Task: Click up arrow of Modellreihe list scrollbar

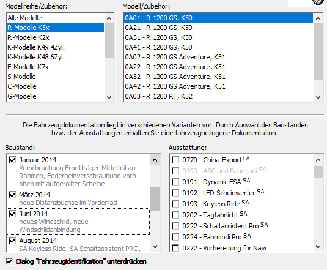Action: pyautogui.click(x=109, y=18)
